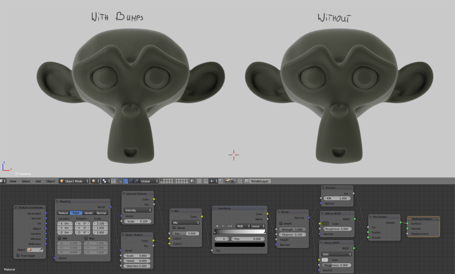Open the Add menu
The width and height of the screenshot is (455, 274).
click(x=38, y=181)
